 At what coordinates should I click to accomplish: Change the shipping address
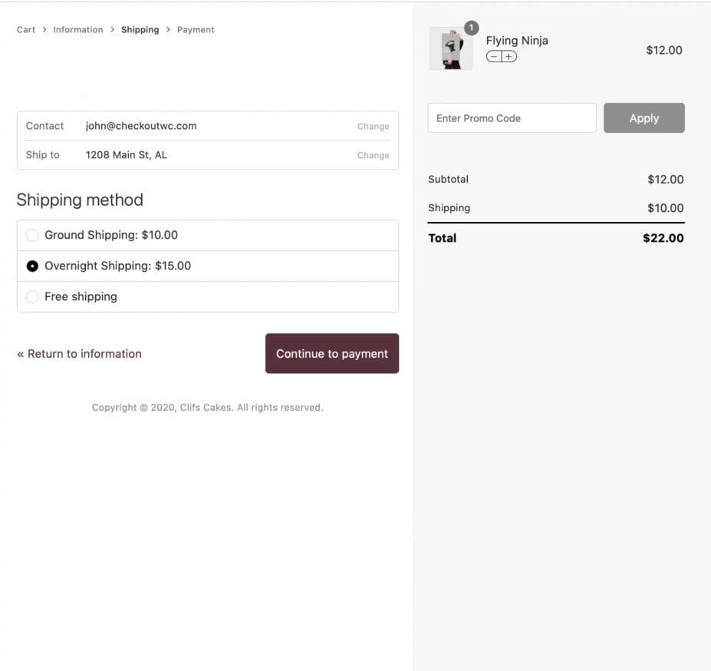[x=373, y=154]
